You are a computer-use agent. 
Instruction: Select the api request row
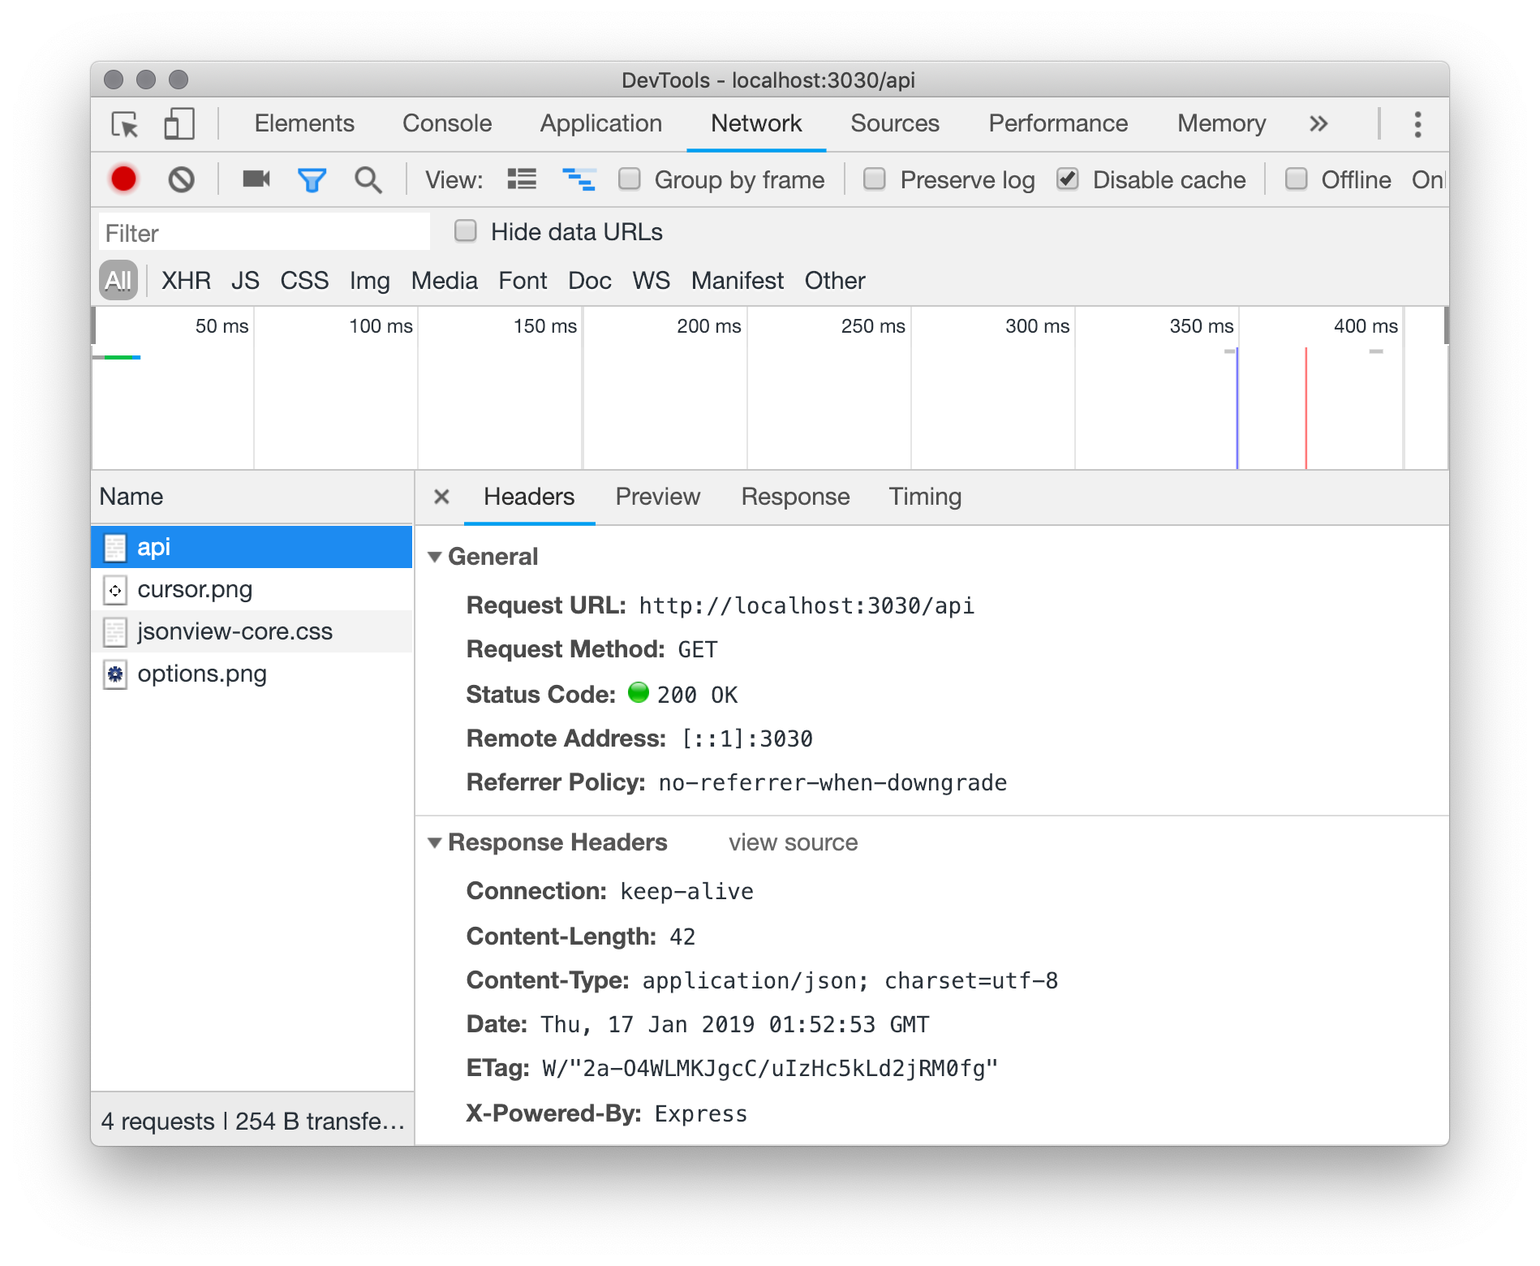pyautogui.click(x=252, y=547)
